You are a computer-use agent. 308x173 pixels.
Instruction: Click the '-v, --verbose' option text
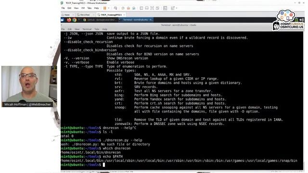[77, 62]
